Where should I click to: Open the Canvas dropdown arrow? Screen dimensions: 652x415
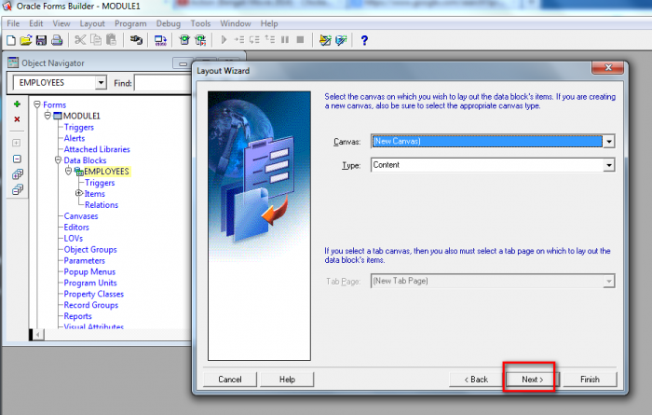[x=609, y=142]
